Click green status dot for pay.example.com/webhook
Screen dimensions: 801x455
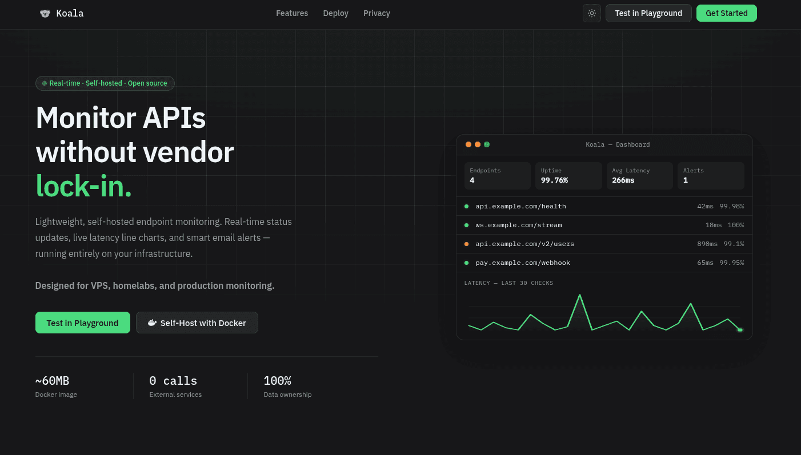point(466,263)
